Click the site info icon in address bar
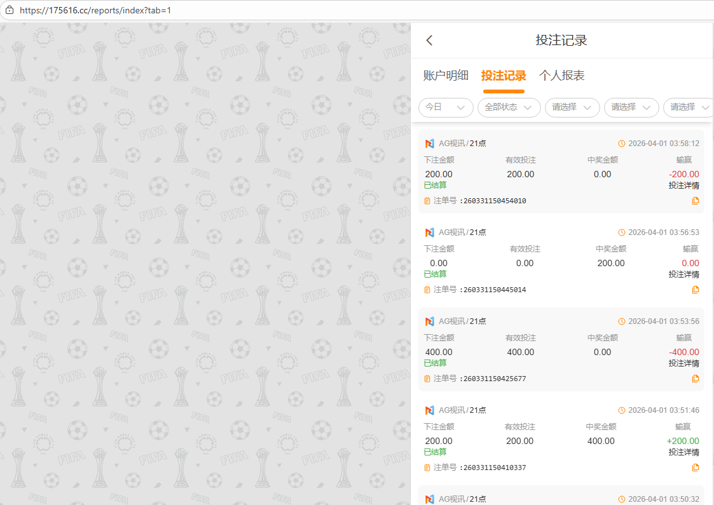Viewport: 714px width, 505px height. 9,10
